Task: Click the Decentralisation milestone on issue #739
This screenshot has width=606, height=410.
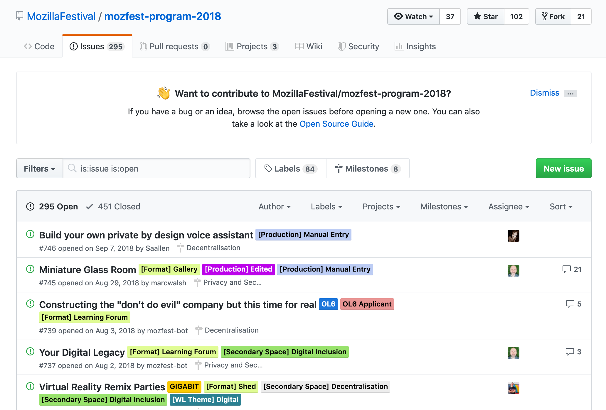Action: [x=227, y=330]
